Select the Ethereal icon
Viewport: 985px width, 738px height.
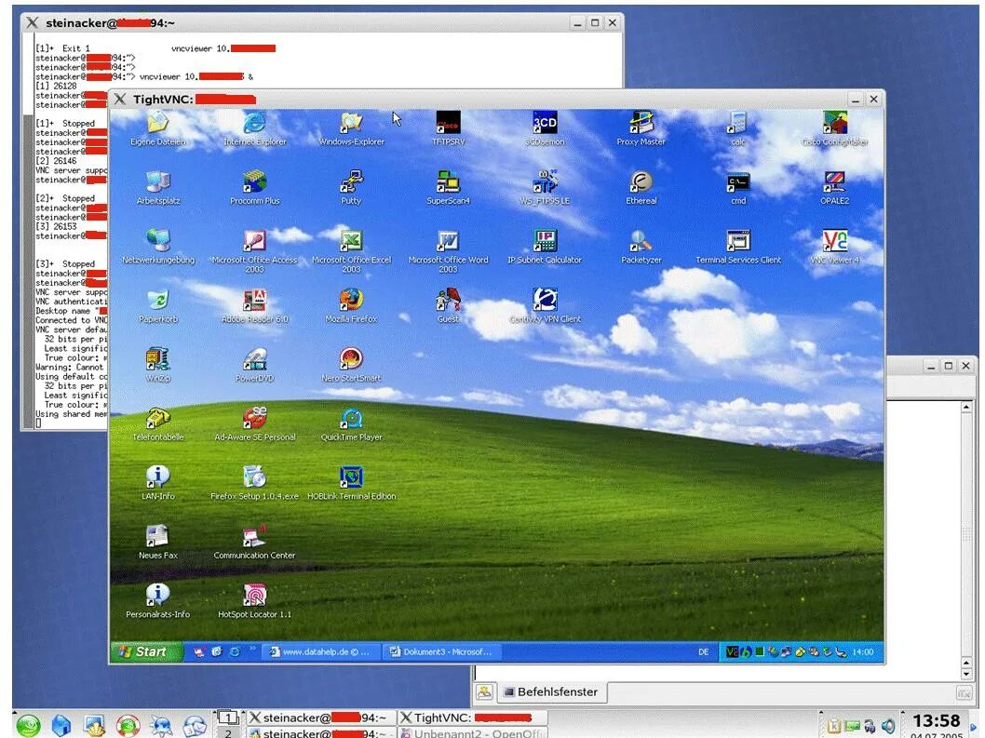pos(641,182)
